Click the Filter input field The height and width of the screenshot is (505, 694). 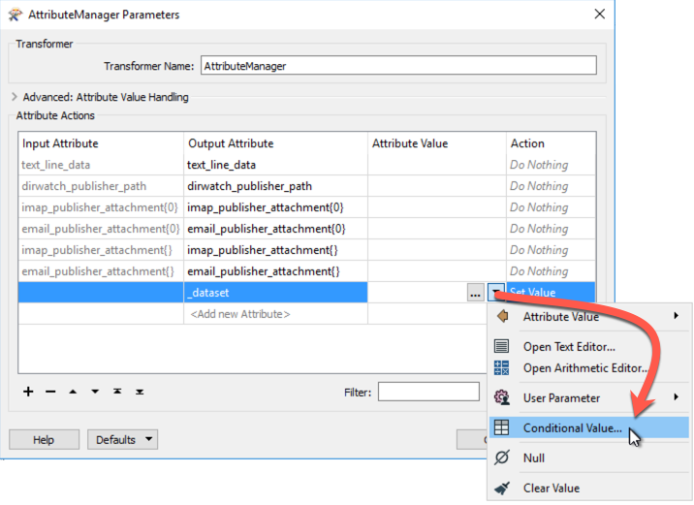(428, 392)
